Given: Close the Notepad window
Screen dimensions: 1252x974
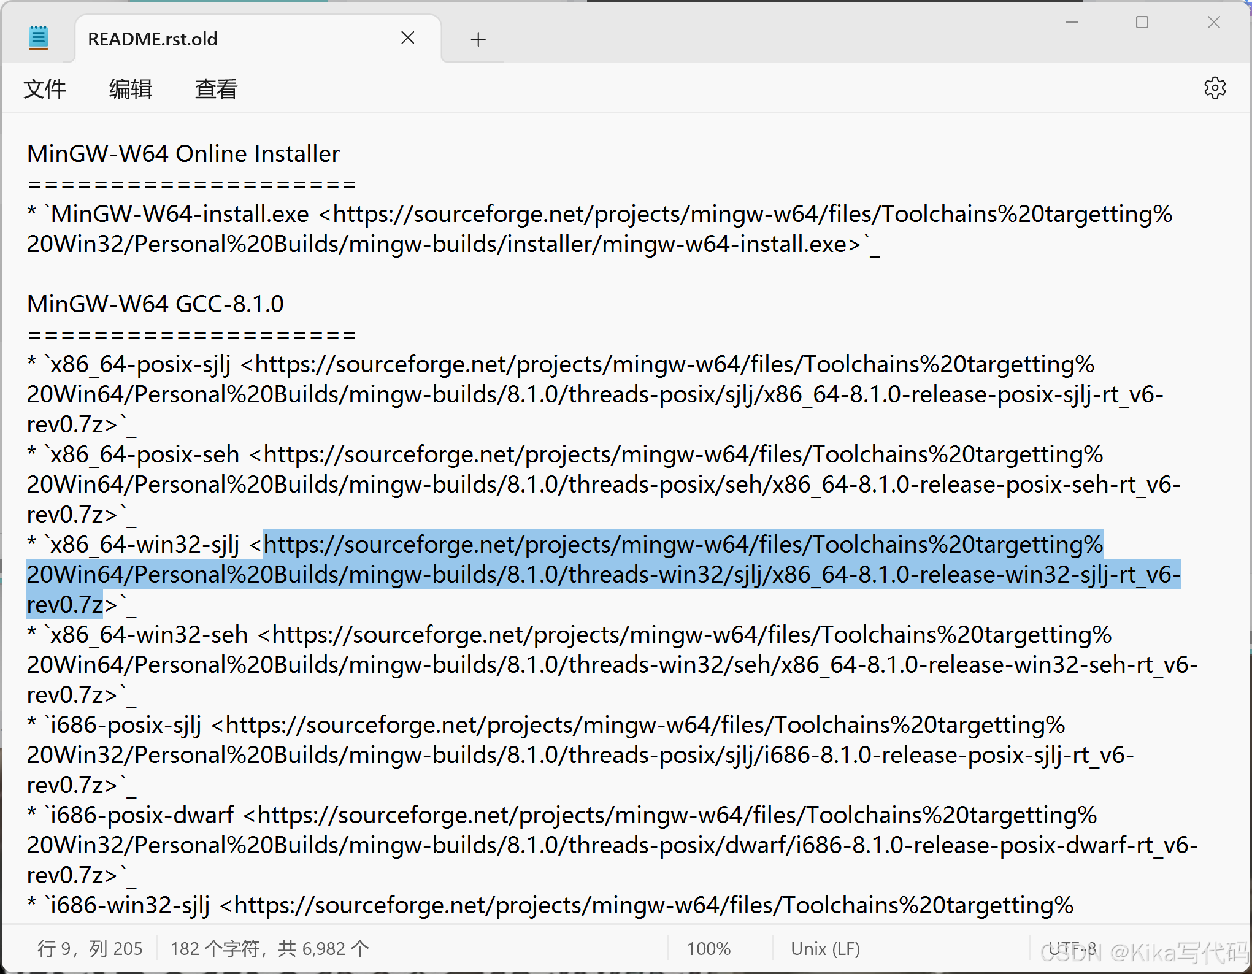Looking at the screenshot, I should tap(1213, 23).
